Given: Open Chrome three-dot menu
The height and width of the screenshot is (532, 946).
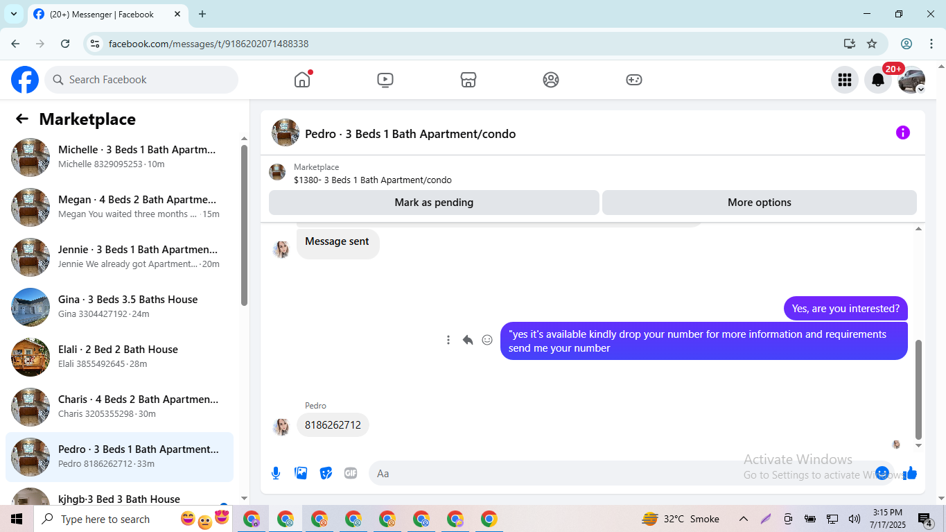Looking at the screenshot, I should click(x=931, y=44).
